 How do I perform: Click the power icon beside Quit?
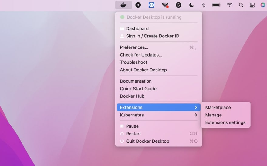tap(122, 141)
